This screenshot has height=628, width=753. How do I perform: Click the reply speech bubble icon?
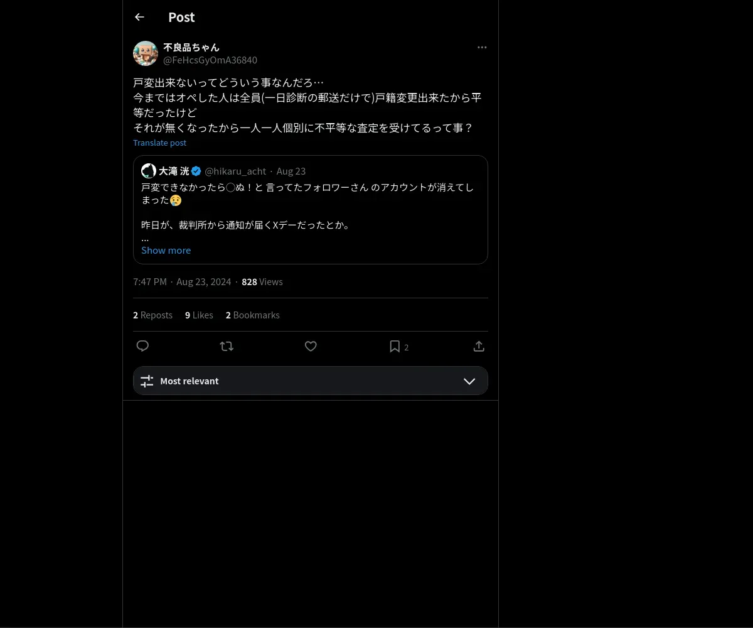point(142,346)
